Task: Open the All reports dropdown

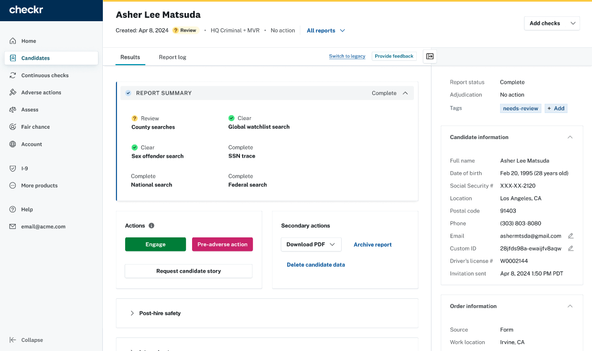Action: click(326, 30)
